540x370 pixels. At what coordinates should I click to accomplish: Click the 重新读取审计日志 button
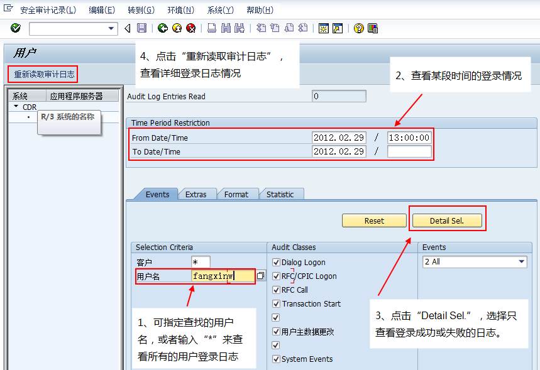43,74
